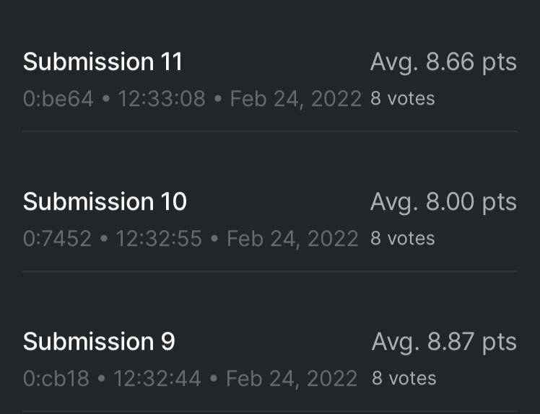Click the address 0:7452

[x=57, y=239]
